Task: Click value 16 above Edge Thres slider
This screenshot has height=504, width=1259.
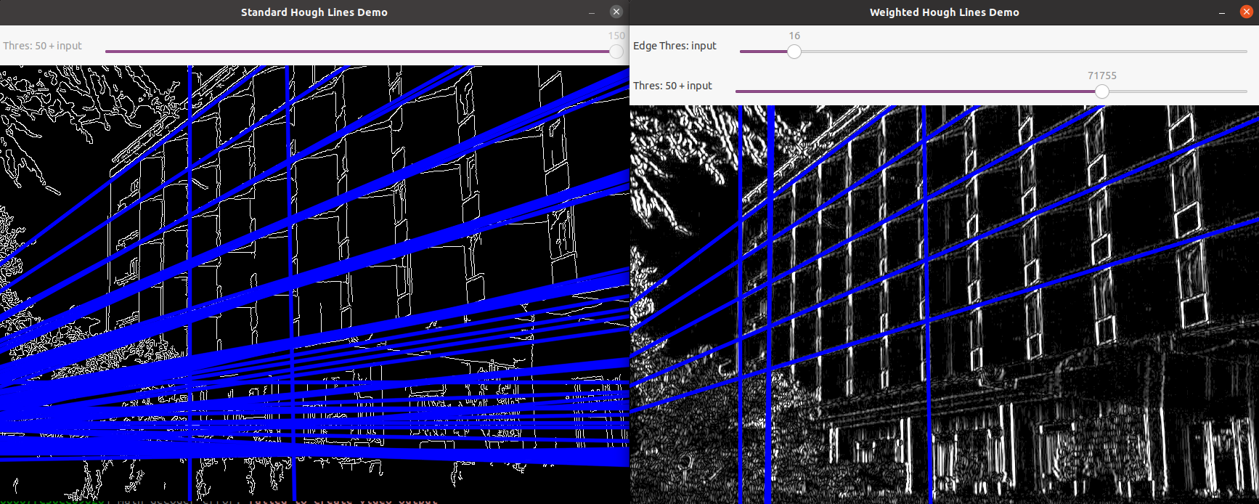Action: pyautogui.click(x=794, y=36)
